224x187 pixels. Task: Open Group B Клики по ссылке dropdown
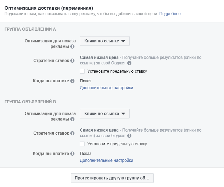(x=105, y=114)
